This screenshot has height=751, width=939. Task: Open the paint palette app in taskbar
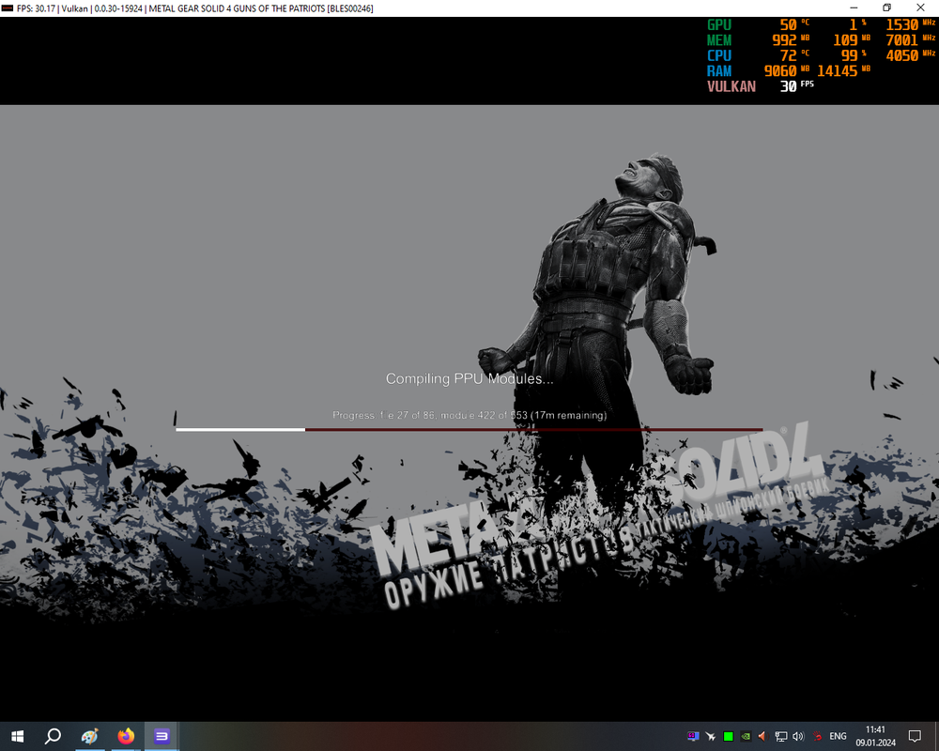pyautogui.click(x=90, y=736)
